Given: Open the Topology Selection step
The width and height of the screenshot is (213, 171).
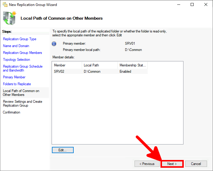Looking at the screenshot, I should click(16, 60).
